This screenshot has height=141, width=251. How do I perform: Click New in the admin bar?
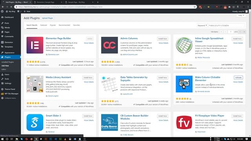[27, 11]
